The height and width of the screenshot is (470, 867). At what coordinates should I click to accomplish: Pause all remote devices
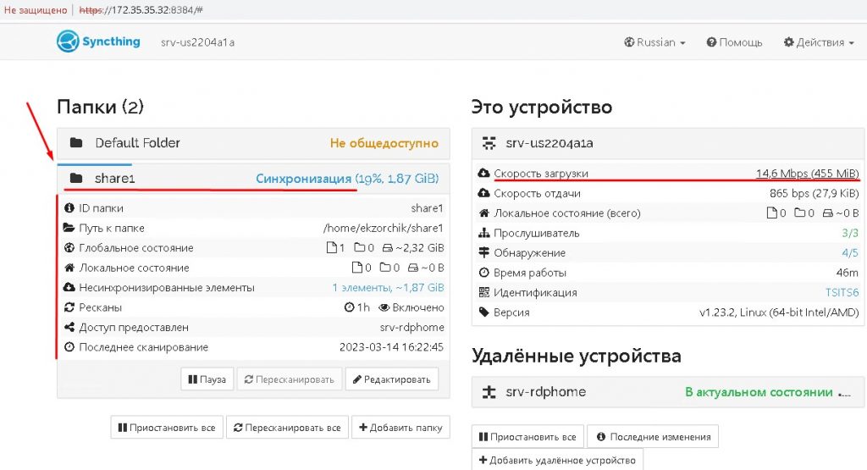pos(527,437)
